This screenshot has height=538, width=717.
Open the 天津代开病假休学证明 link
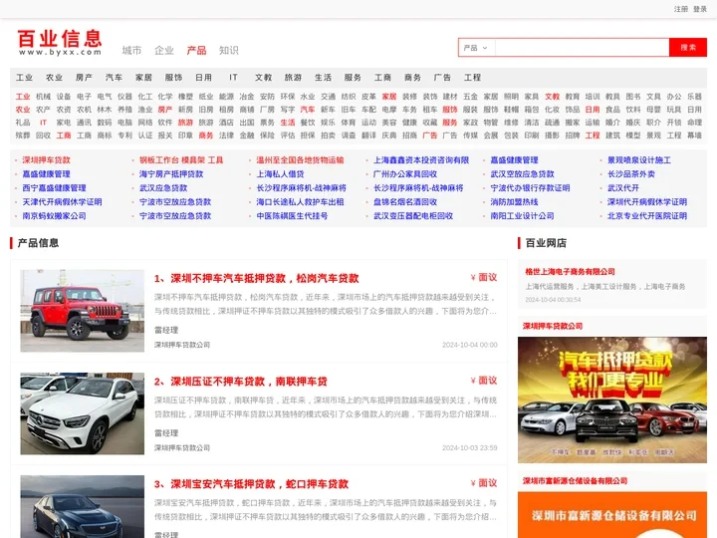(62, 201)
